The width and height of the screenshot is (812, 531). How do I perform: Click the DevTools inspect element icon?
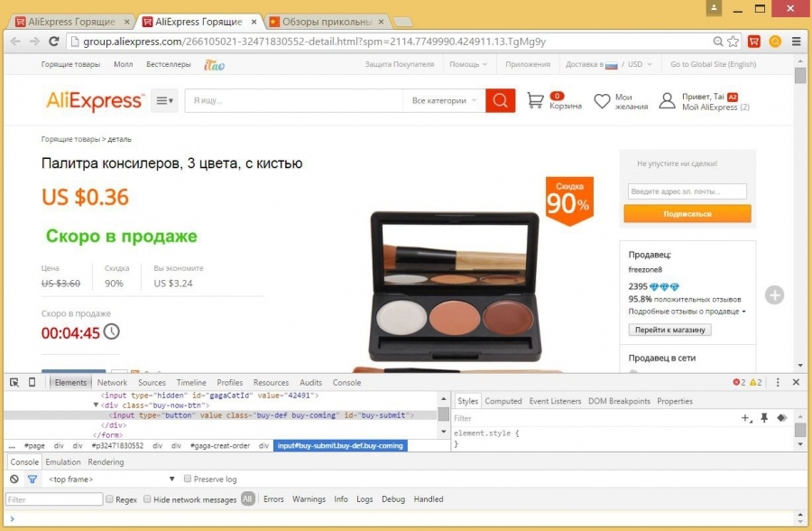coord(14,382)
